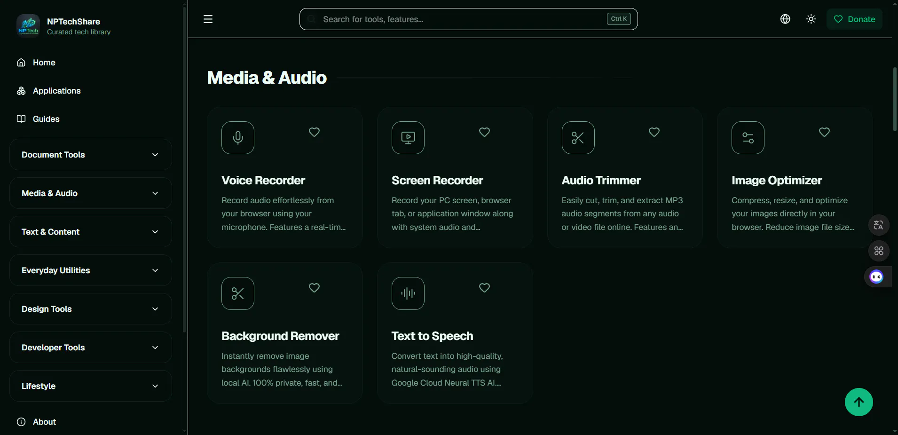
Task: Expand the Media & Audio sidebar section
Action: pos(90,193)
